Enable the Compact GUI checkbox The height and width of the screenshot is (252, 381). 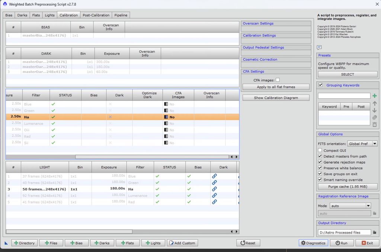point(320,150)
